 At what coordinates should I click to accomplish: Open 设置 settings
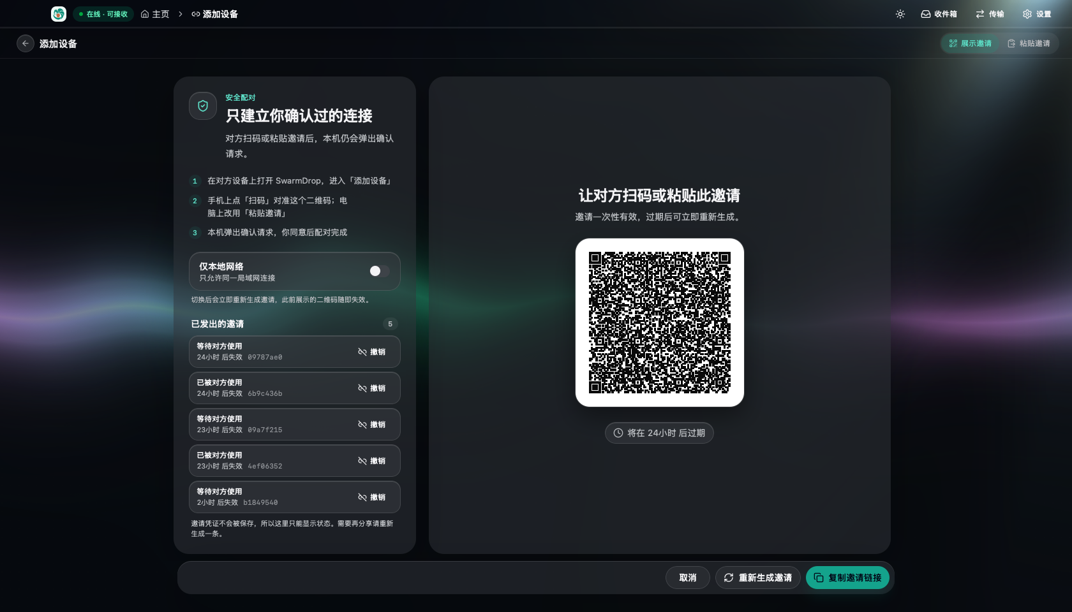(1037, 14)
